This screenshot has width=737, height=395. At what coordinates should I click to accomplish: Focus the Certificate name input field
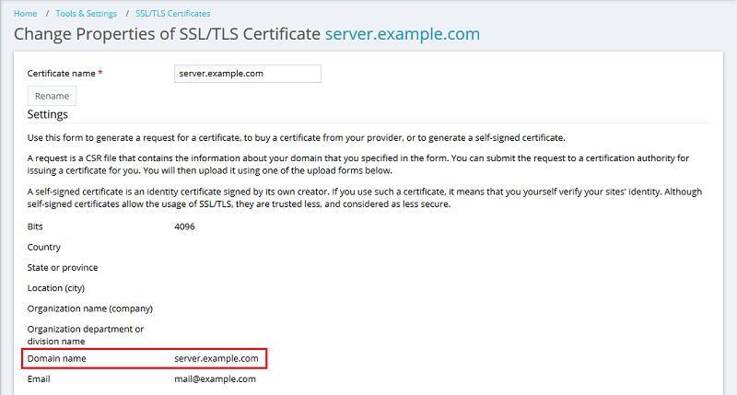(x=247, y=74)
